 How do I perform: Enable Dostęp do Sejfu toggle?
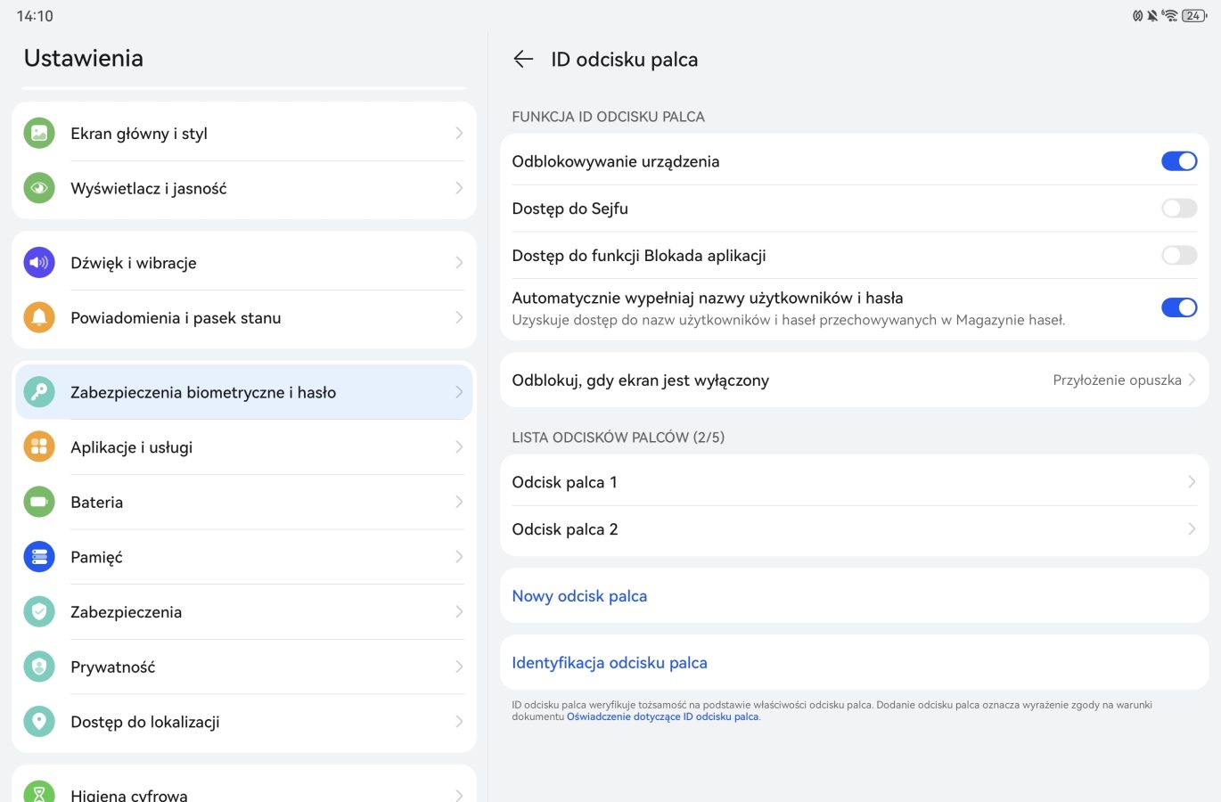[1179, 209]
